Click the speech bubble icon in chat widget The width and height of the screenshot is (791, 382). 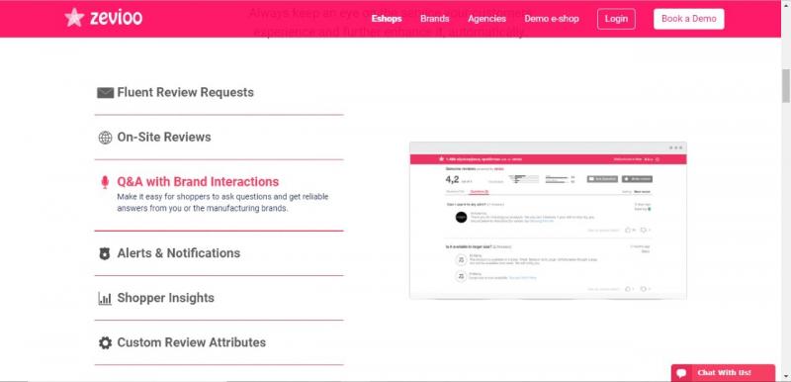click(x=681, y=373)
